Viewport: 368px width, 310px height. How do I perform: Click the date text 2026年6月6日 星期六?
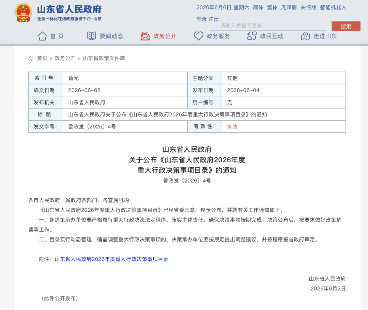[223, 7]
